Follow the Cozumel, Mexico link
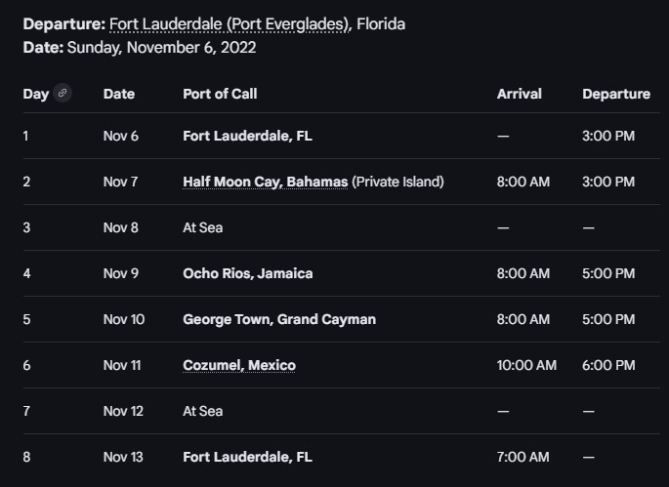 click(238, 365)
